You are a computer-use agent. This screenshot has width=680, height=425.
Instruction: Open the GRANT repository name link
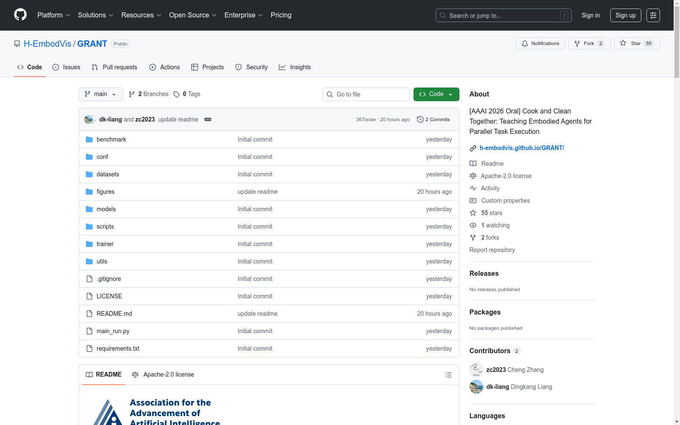[92, 44]
